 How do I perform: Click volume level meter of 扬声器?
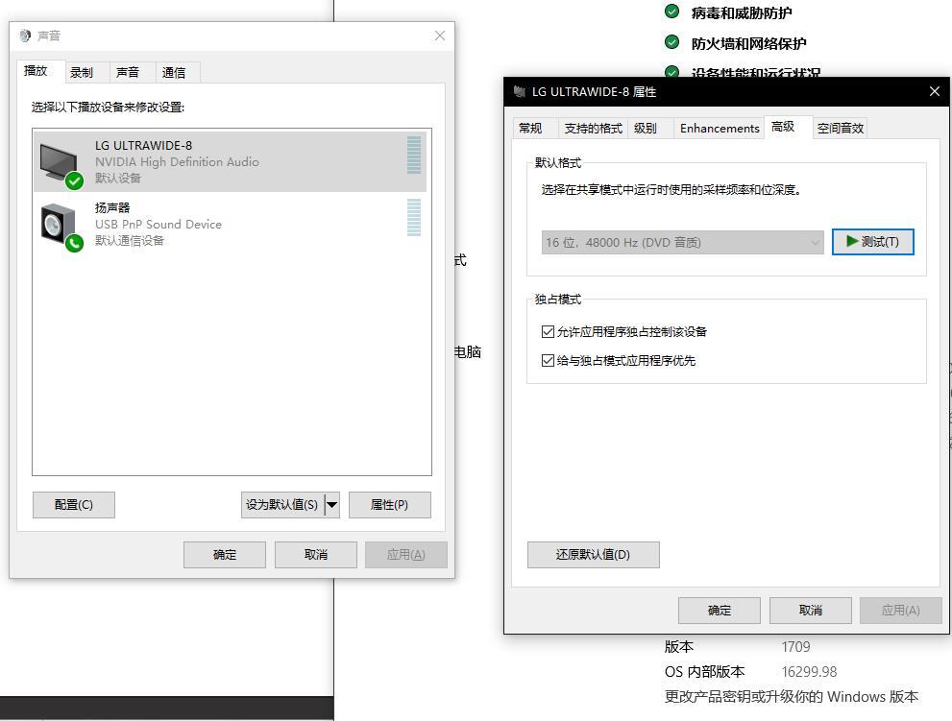pyautogui.click(x=414, y=217)
